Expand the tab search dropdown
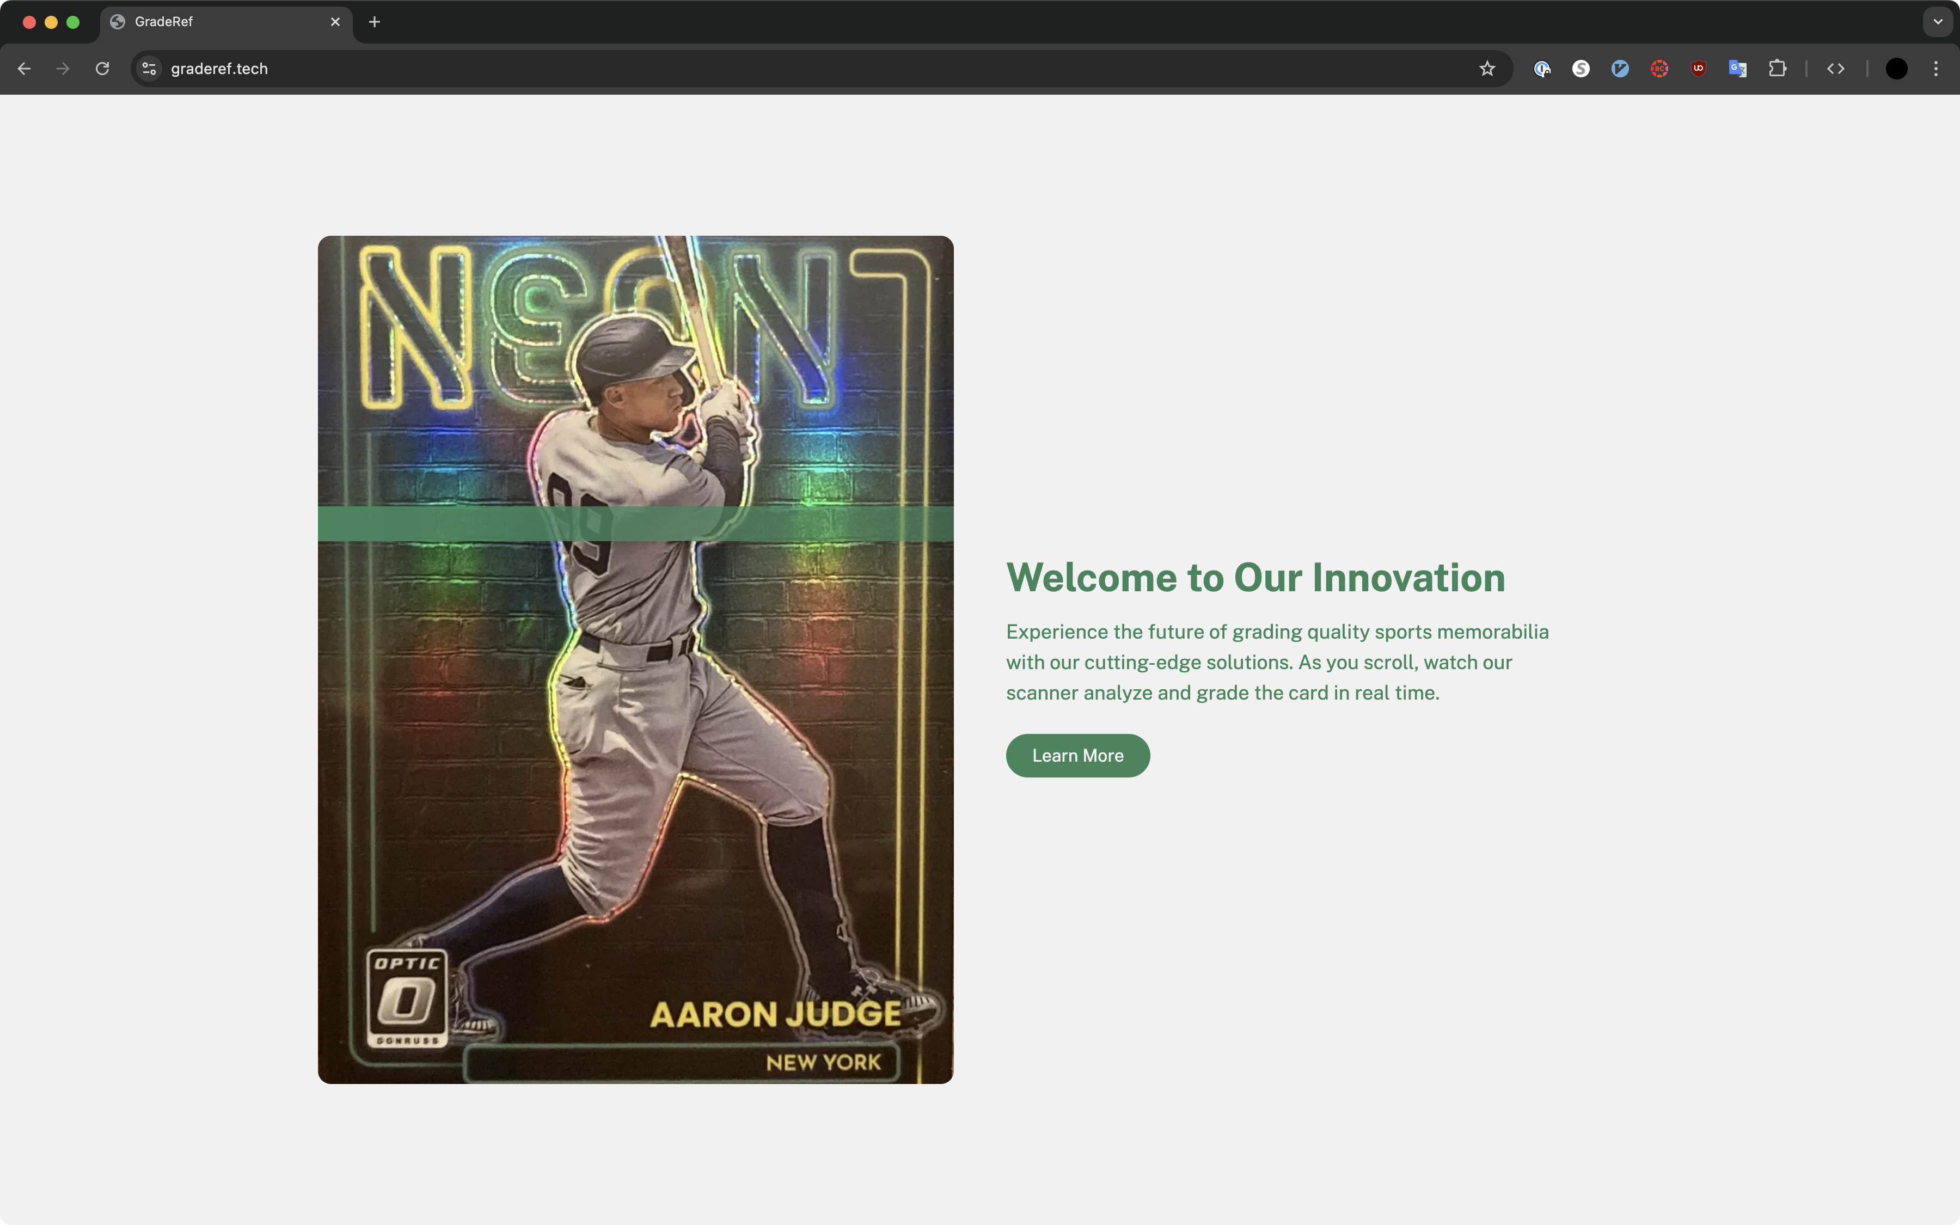The width and height of the screenshot is (1960, 1225). pos(1937,22)
